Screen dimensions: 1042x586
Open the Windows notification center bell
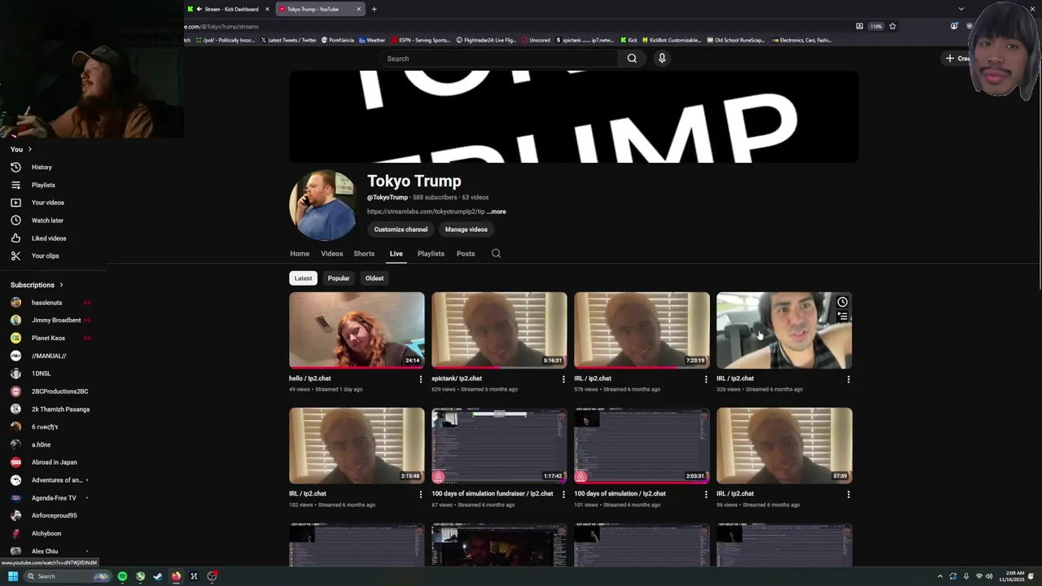click(1031, 576)
